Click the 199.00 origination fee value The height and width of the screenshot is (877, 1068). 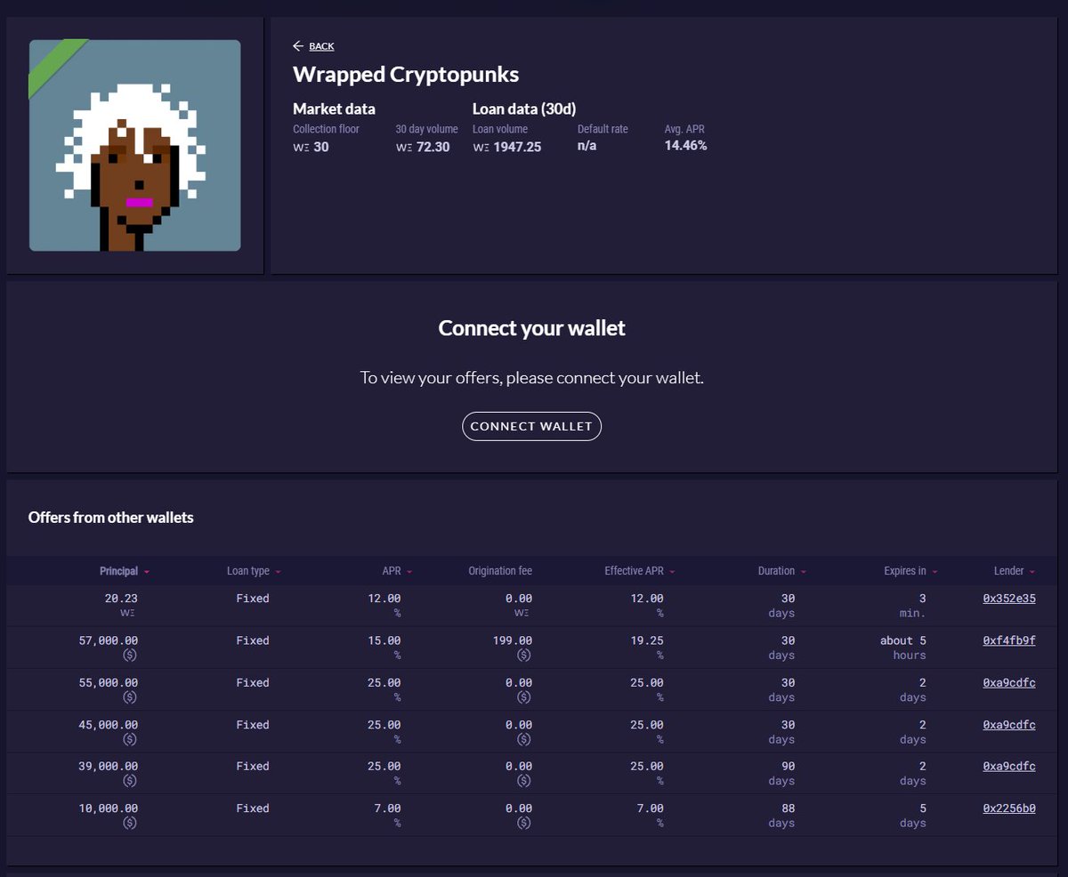pos(512,640)
